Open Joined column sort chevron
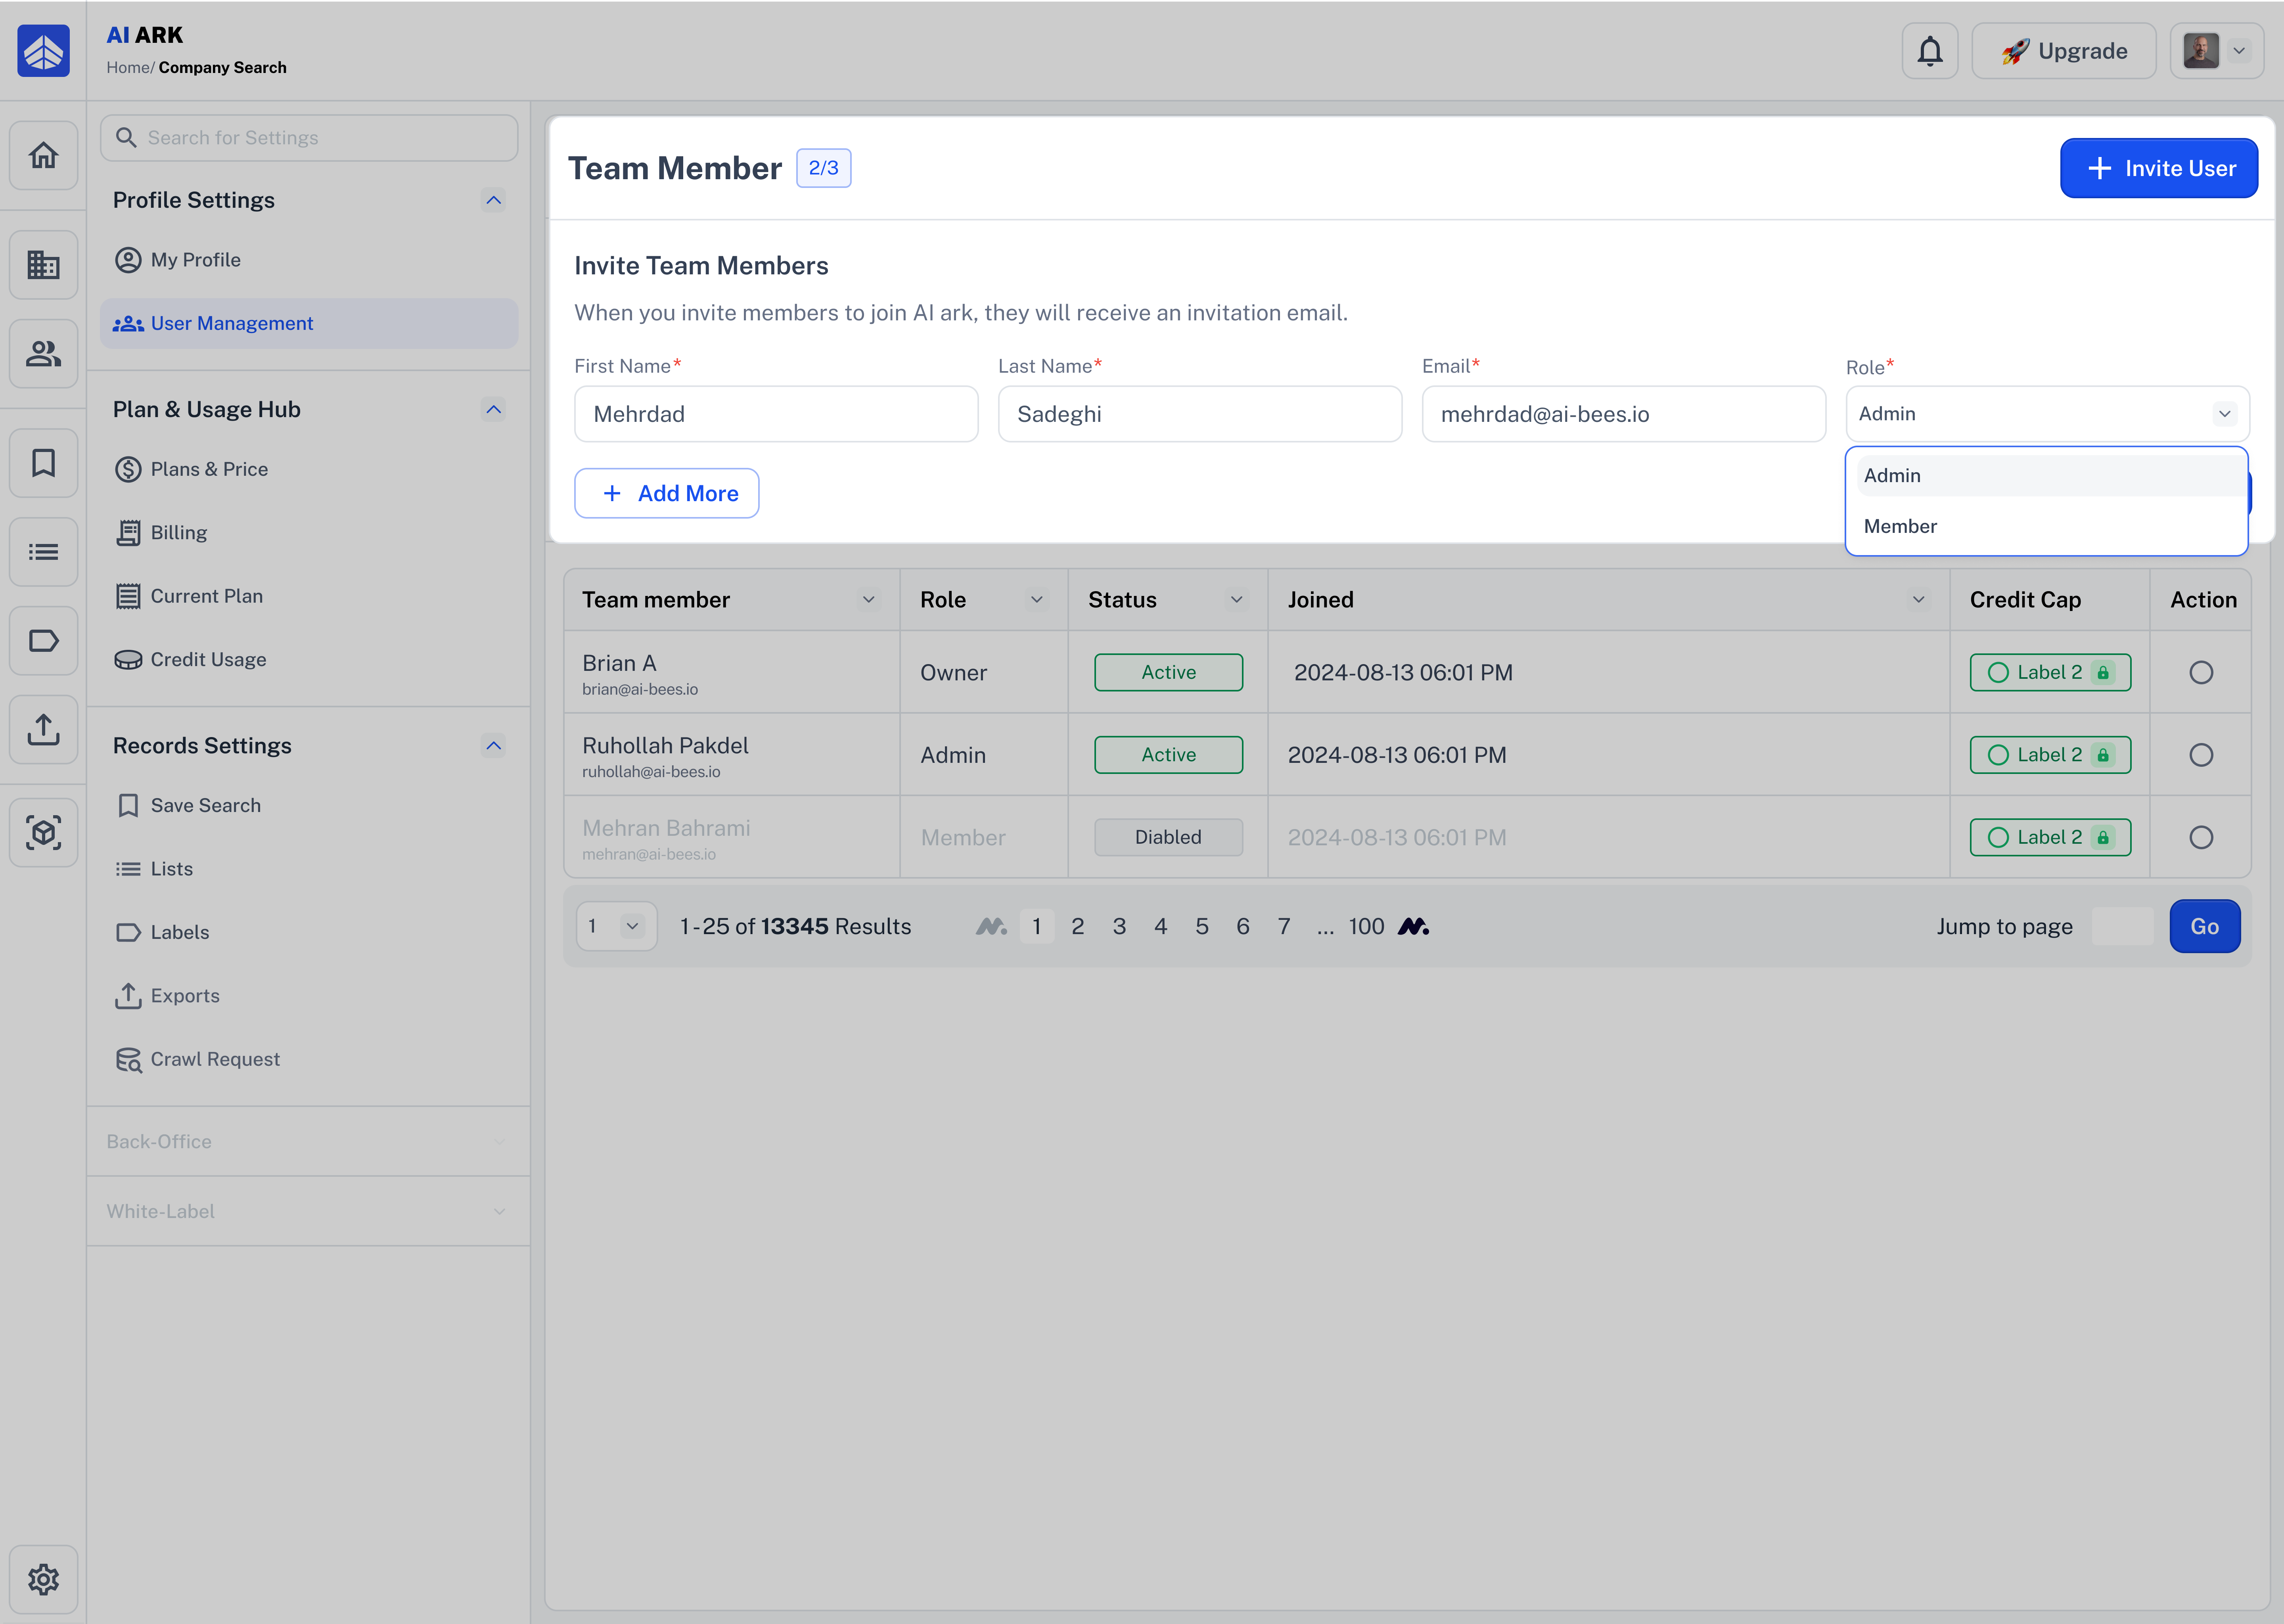This screenshot has height=1624, width=2284. point(1918,600)
